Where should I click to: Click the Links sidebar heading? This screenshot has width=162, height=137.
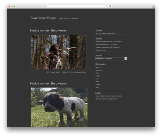(x=98, y=93)
